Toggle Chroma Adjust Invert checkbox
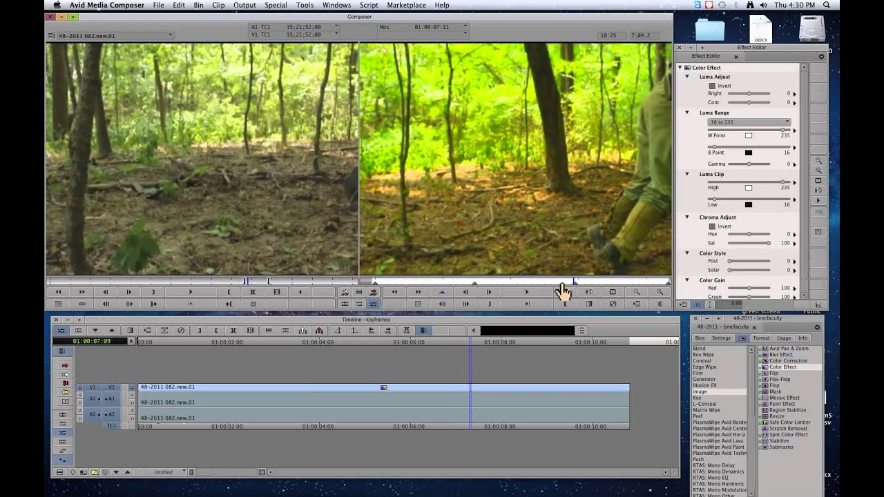 click(x=712, y=226)
